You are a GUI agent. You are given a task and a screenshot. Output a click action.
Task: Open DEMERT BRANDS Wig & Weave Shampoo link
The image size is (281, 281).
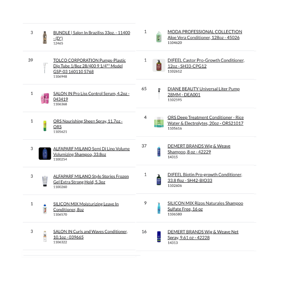tap(199, 149)
